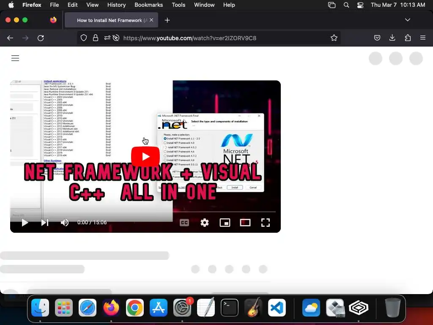Launch Safari from the Dock
This screenshot has width=433, height=325.
pyautogui.click(x=87, y=308)
